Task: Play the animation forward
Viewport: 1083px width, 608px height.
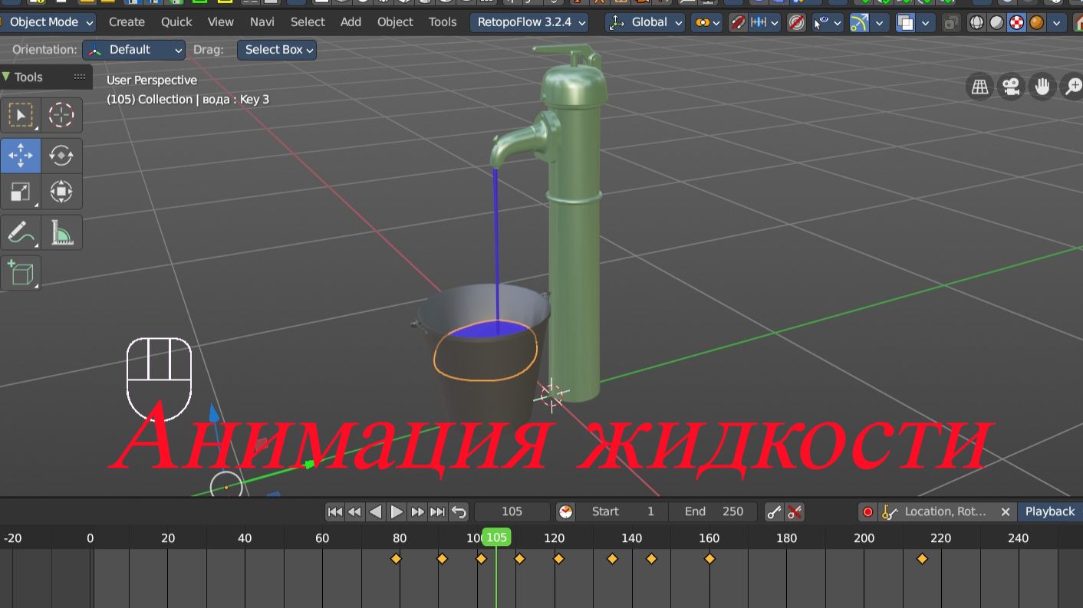Action: click(397, 511)
